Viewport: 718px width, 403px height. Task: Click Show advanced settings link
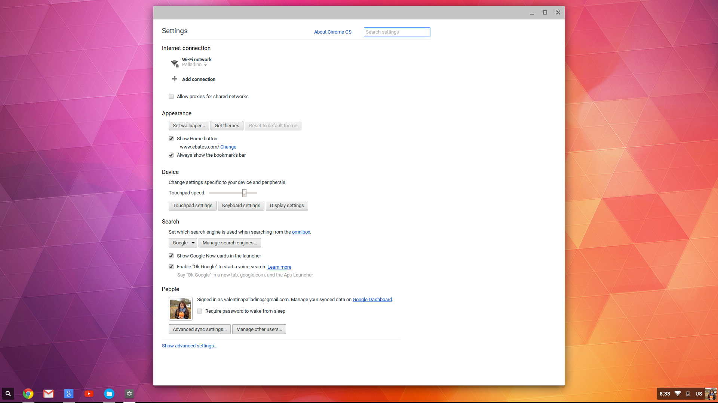pos(189,346)
